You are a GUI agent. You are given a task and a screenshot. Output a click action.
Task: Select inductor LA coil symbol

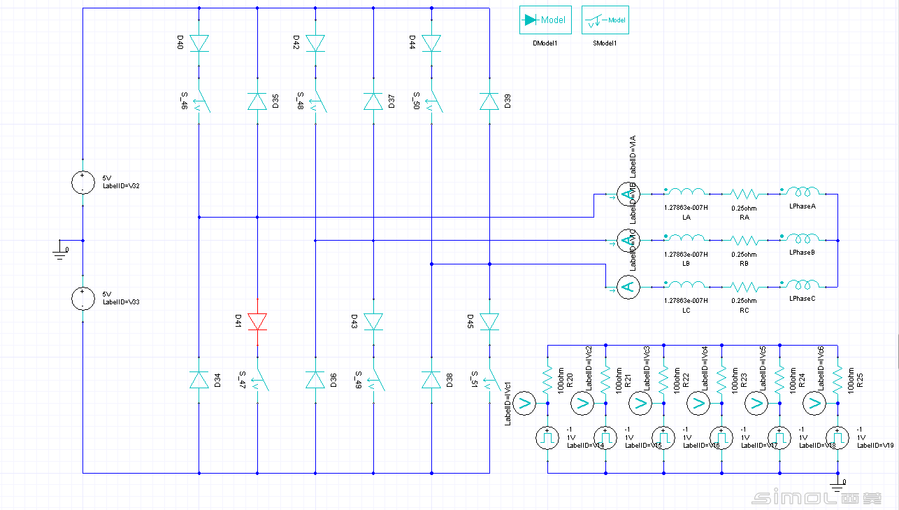pos(686,192)
